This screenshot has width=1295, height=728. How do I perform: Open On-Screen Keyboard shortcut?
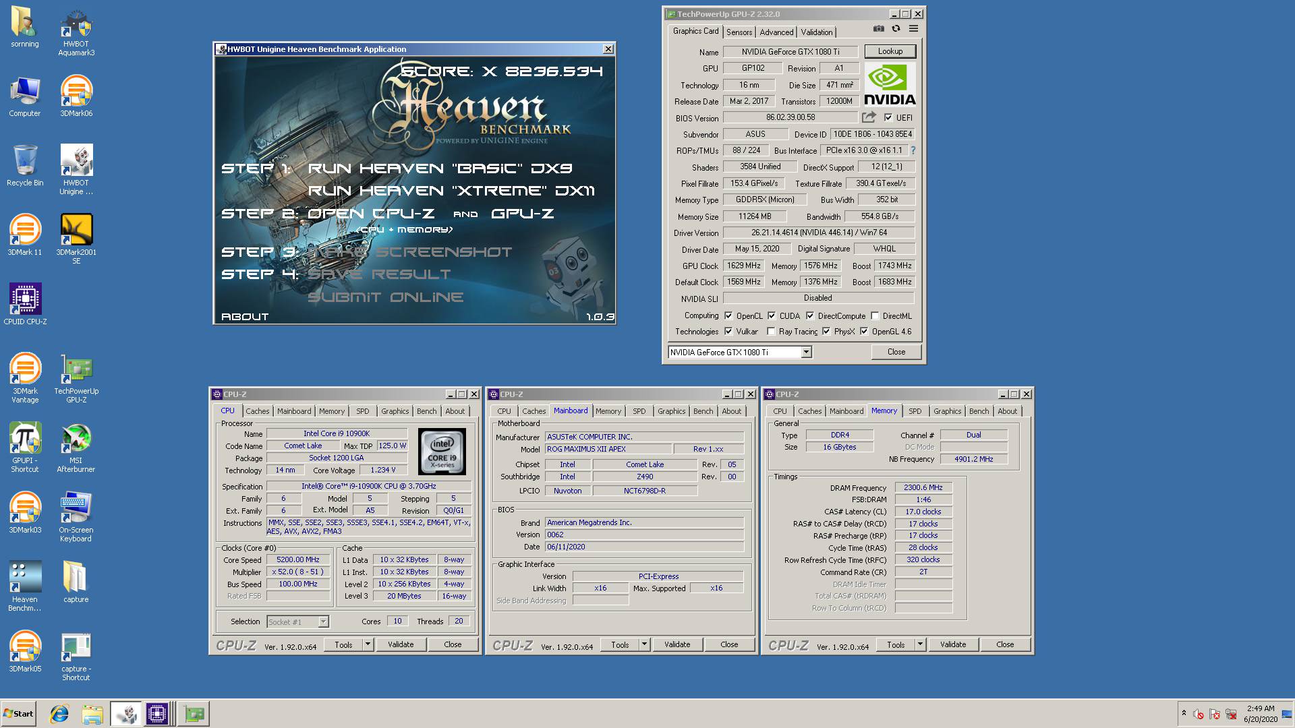click(x=76, y=517)
